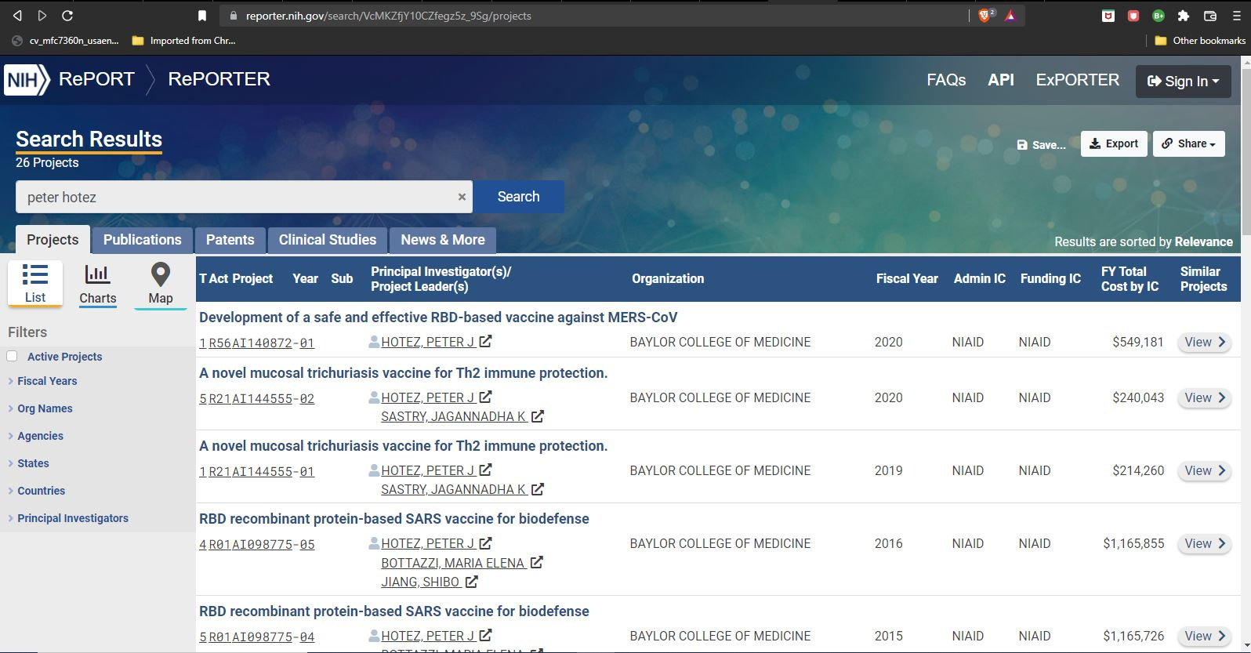Switch to the News & More tab
Viewport: 1251px width, 653px height.
pos(443,240)
